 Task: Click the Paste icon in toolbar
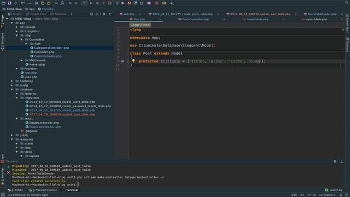click(49, 3)
